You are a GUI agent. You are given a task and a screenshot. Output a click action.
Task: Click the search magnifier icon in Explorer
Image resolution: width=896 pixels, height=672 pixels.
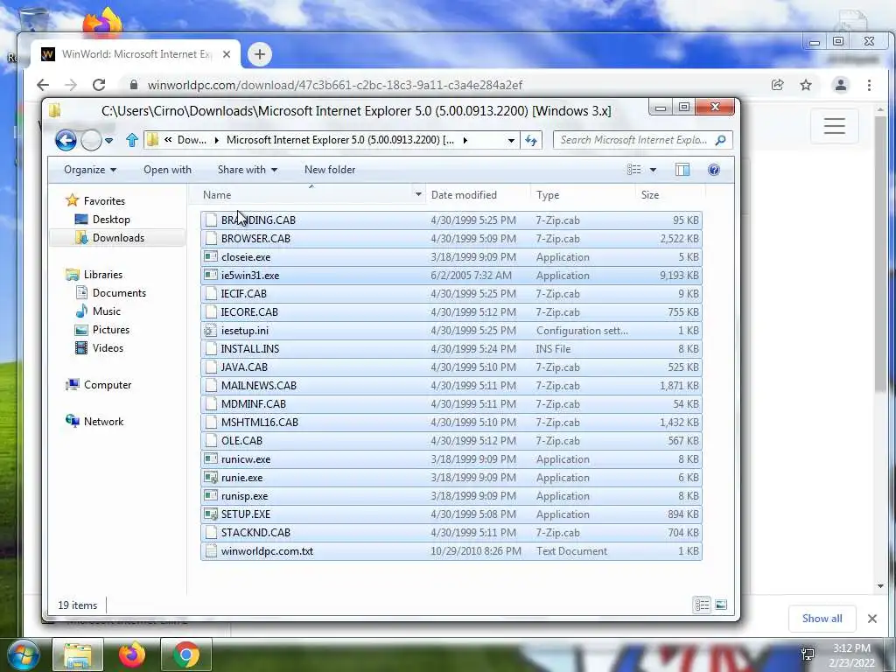coord(721,140)
